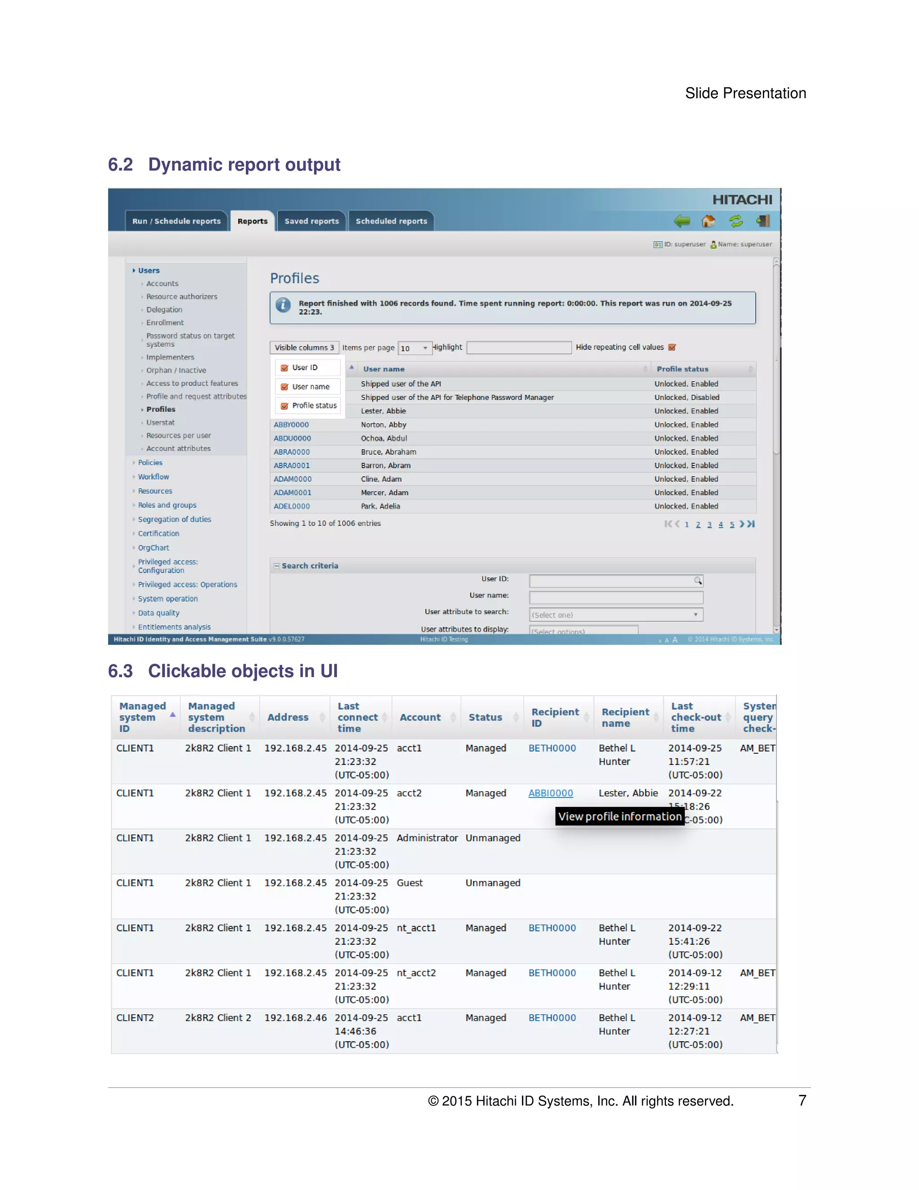The height and width of the screenshot is (1190, 919).
Task: Sort the Recipient ID column arrows
Action: tap(586, 717)
